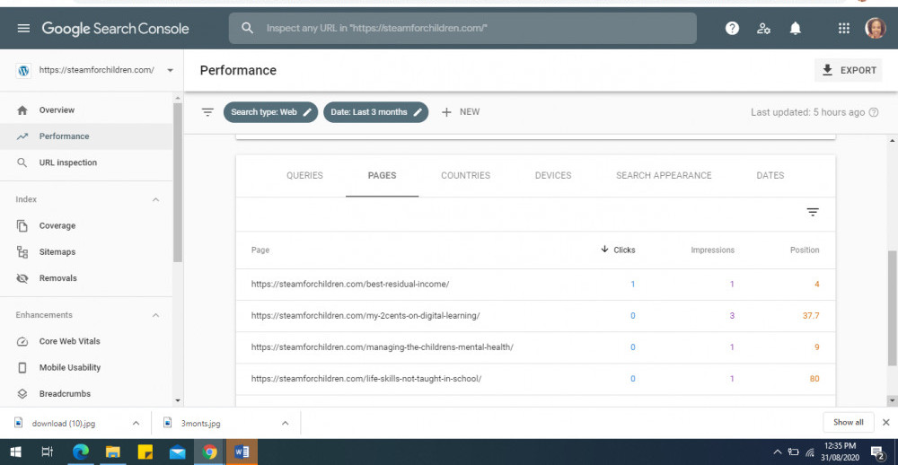The height and width of the screenshot is (465, 898).
Task: Switch to the Queries tab
Action: pyautogui.click(x=304, y=175)
